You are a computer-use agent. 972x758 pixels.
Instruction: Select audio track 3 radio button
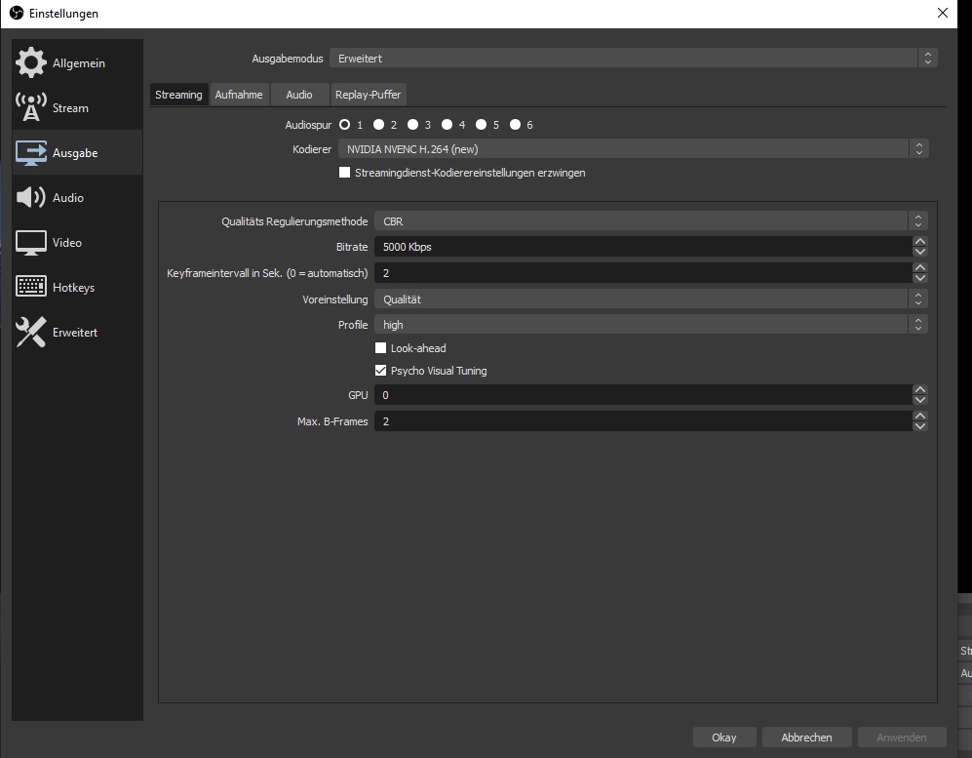pos(413,125)
